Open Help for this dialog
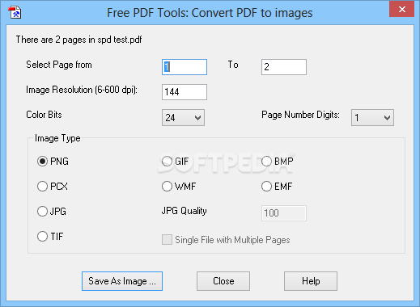Screen dimensions: 420x307 coord(311,281)
